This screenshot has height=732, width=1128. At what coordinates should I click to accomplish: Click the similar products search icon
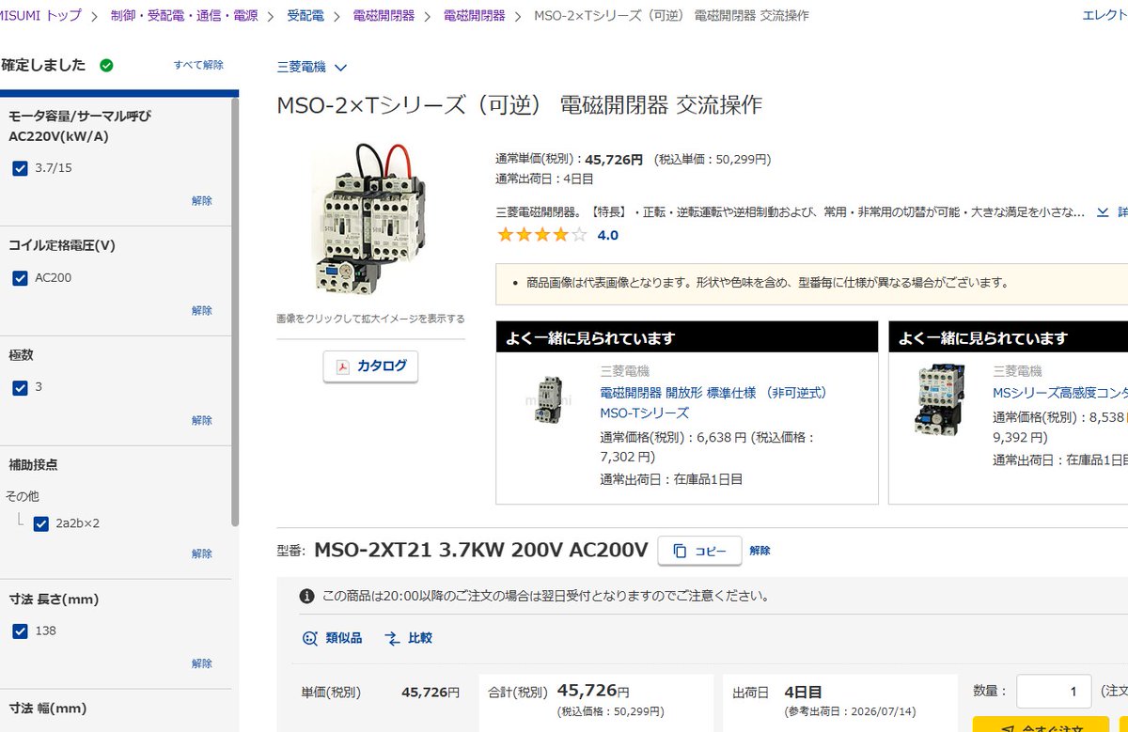click(x=310, y=638)
